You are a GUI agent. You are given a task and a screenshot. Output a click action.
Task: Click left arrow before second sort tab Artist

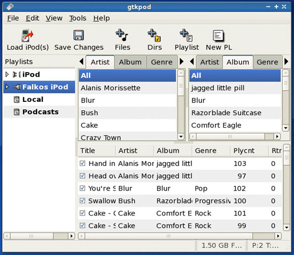(x=191, y=61)
